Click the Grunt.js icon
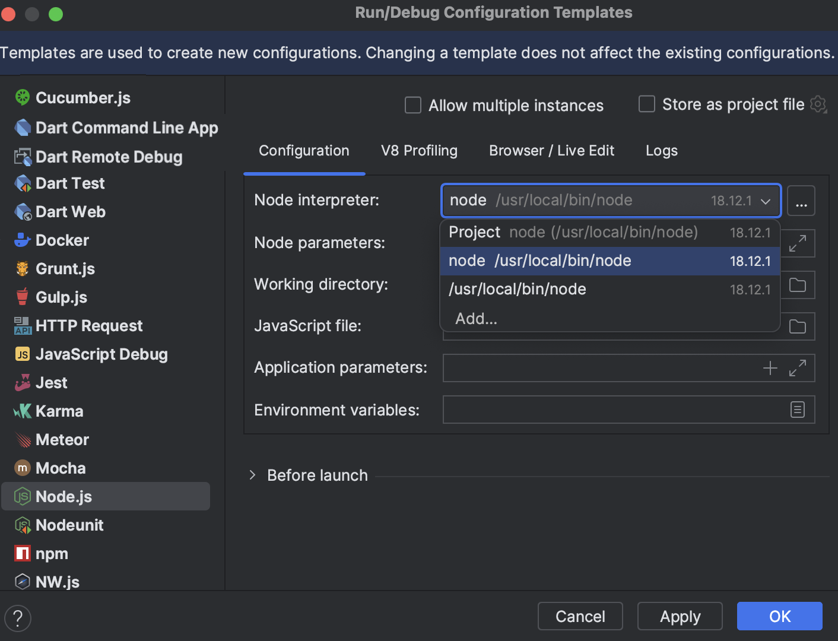The height and width of the screenshot is (641, 838). [x=23, y=269]
